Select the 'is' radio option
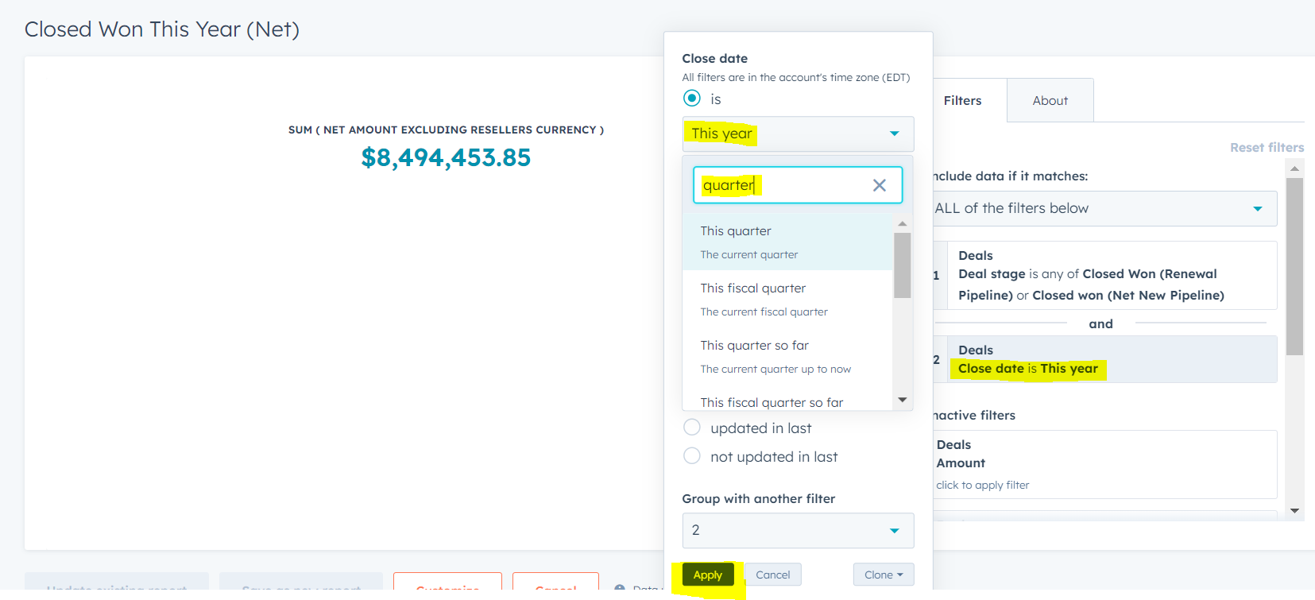This screenshot has width=1315, height=600. [692, 99]
